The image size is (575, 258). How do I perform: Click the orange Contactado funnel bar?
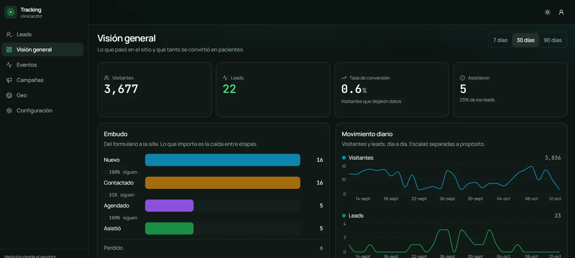tap(223, 183)
